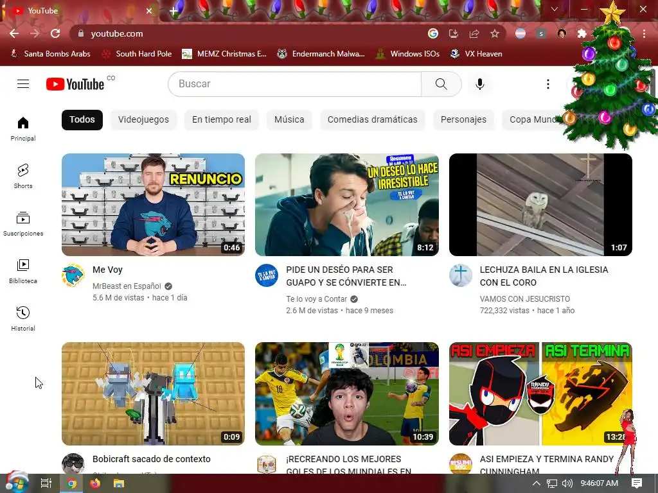Open the MEMZ Christmas bookmark

224,54
